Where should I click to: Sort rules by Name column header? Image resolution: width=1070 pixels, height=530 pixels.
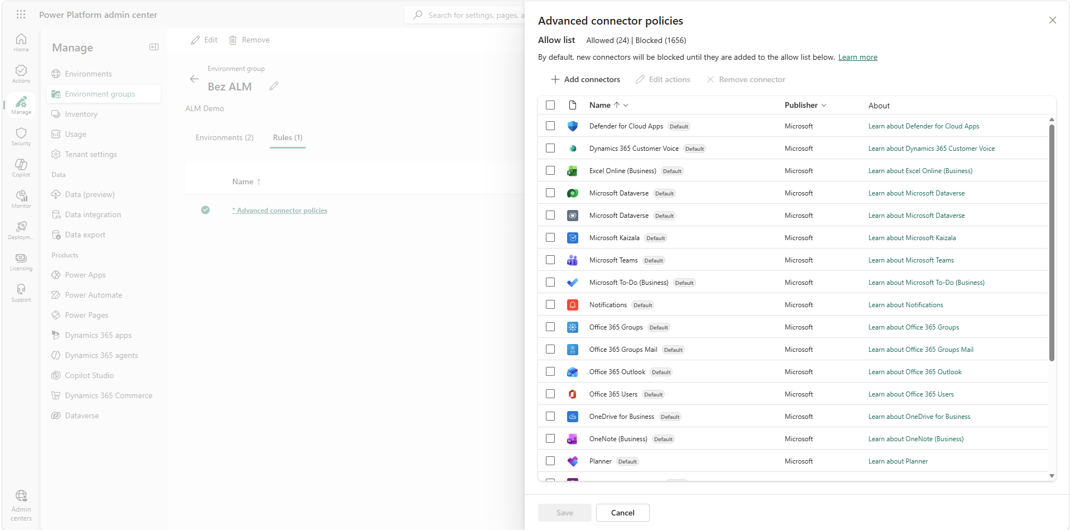247,182
